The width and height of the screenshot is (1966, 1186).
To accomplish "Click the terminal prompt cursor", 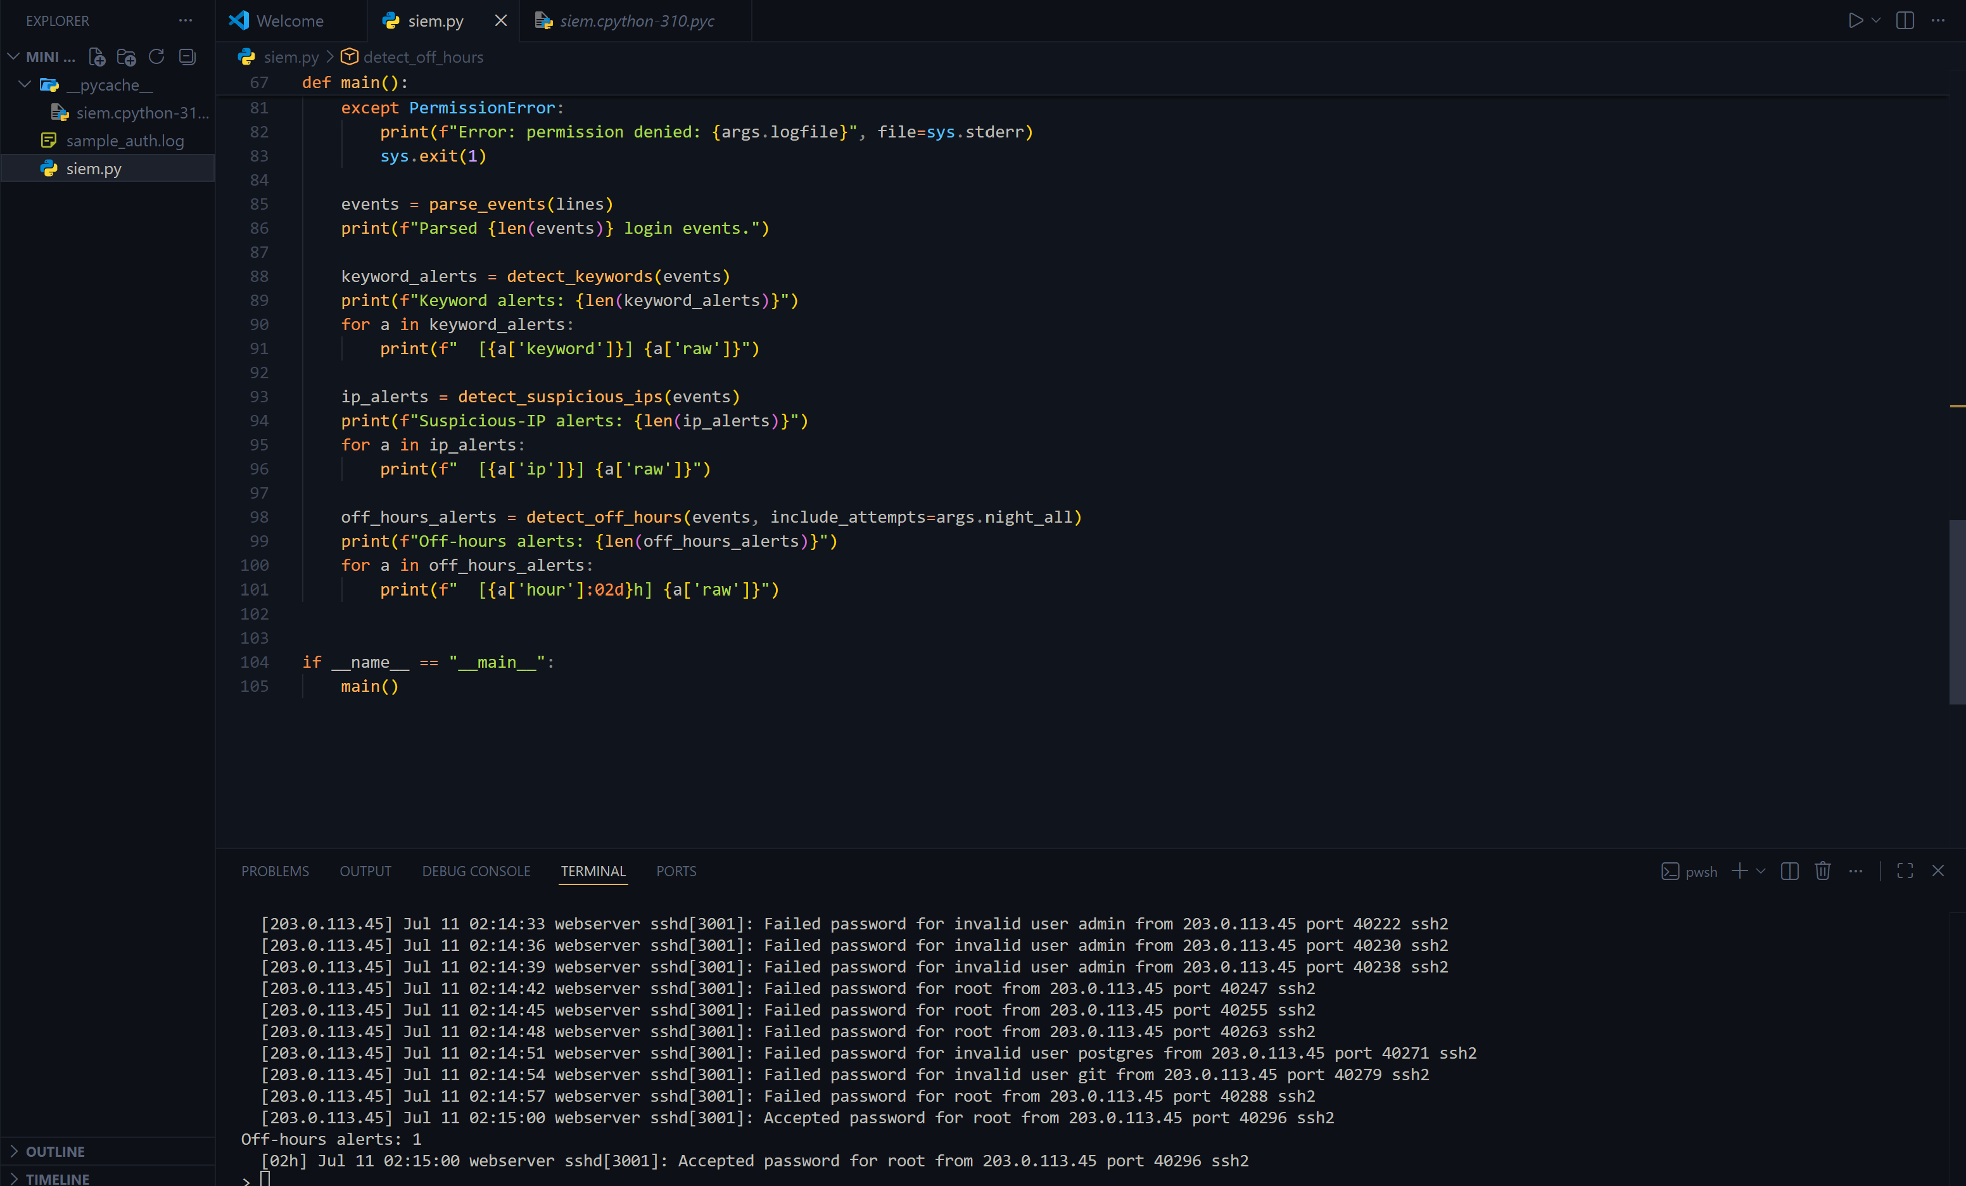I will click(x=265, y=1179).
